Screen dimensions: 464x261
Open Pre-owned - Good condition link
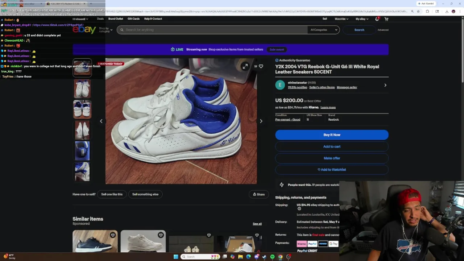pyautogui.click(x=287, y=120)
